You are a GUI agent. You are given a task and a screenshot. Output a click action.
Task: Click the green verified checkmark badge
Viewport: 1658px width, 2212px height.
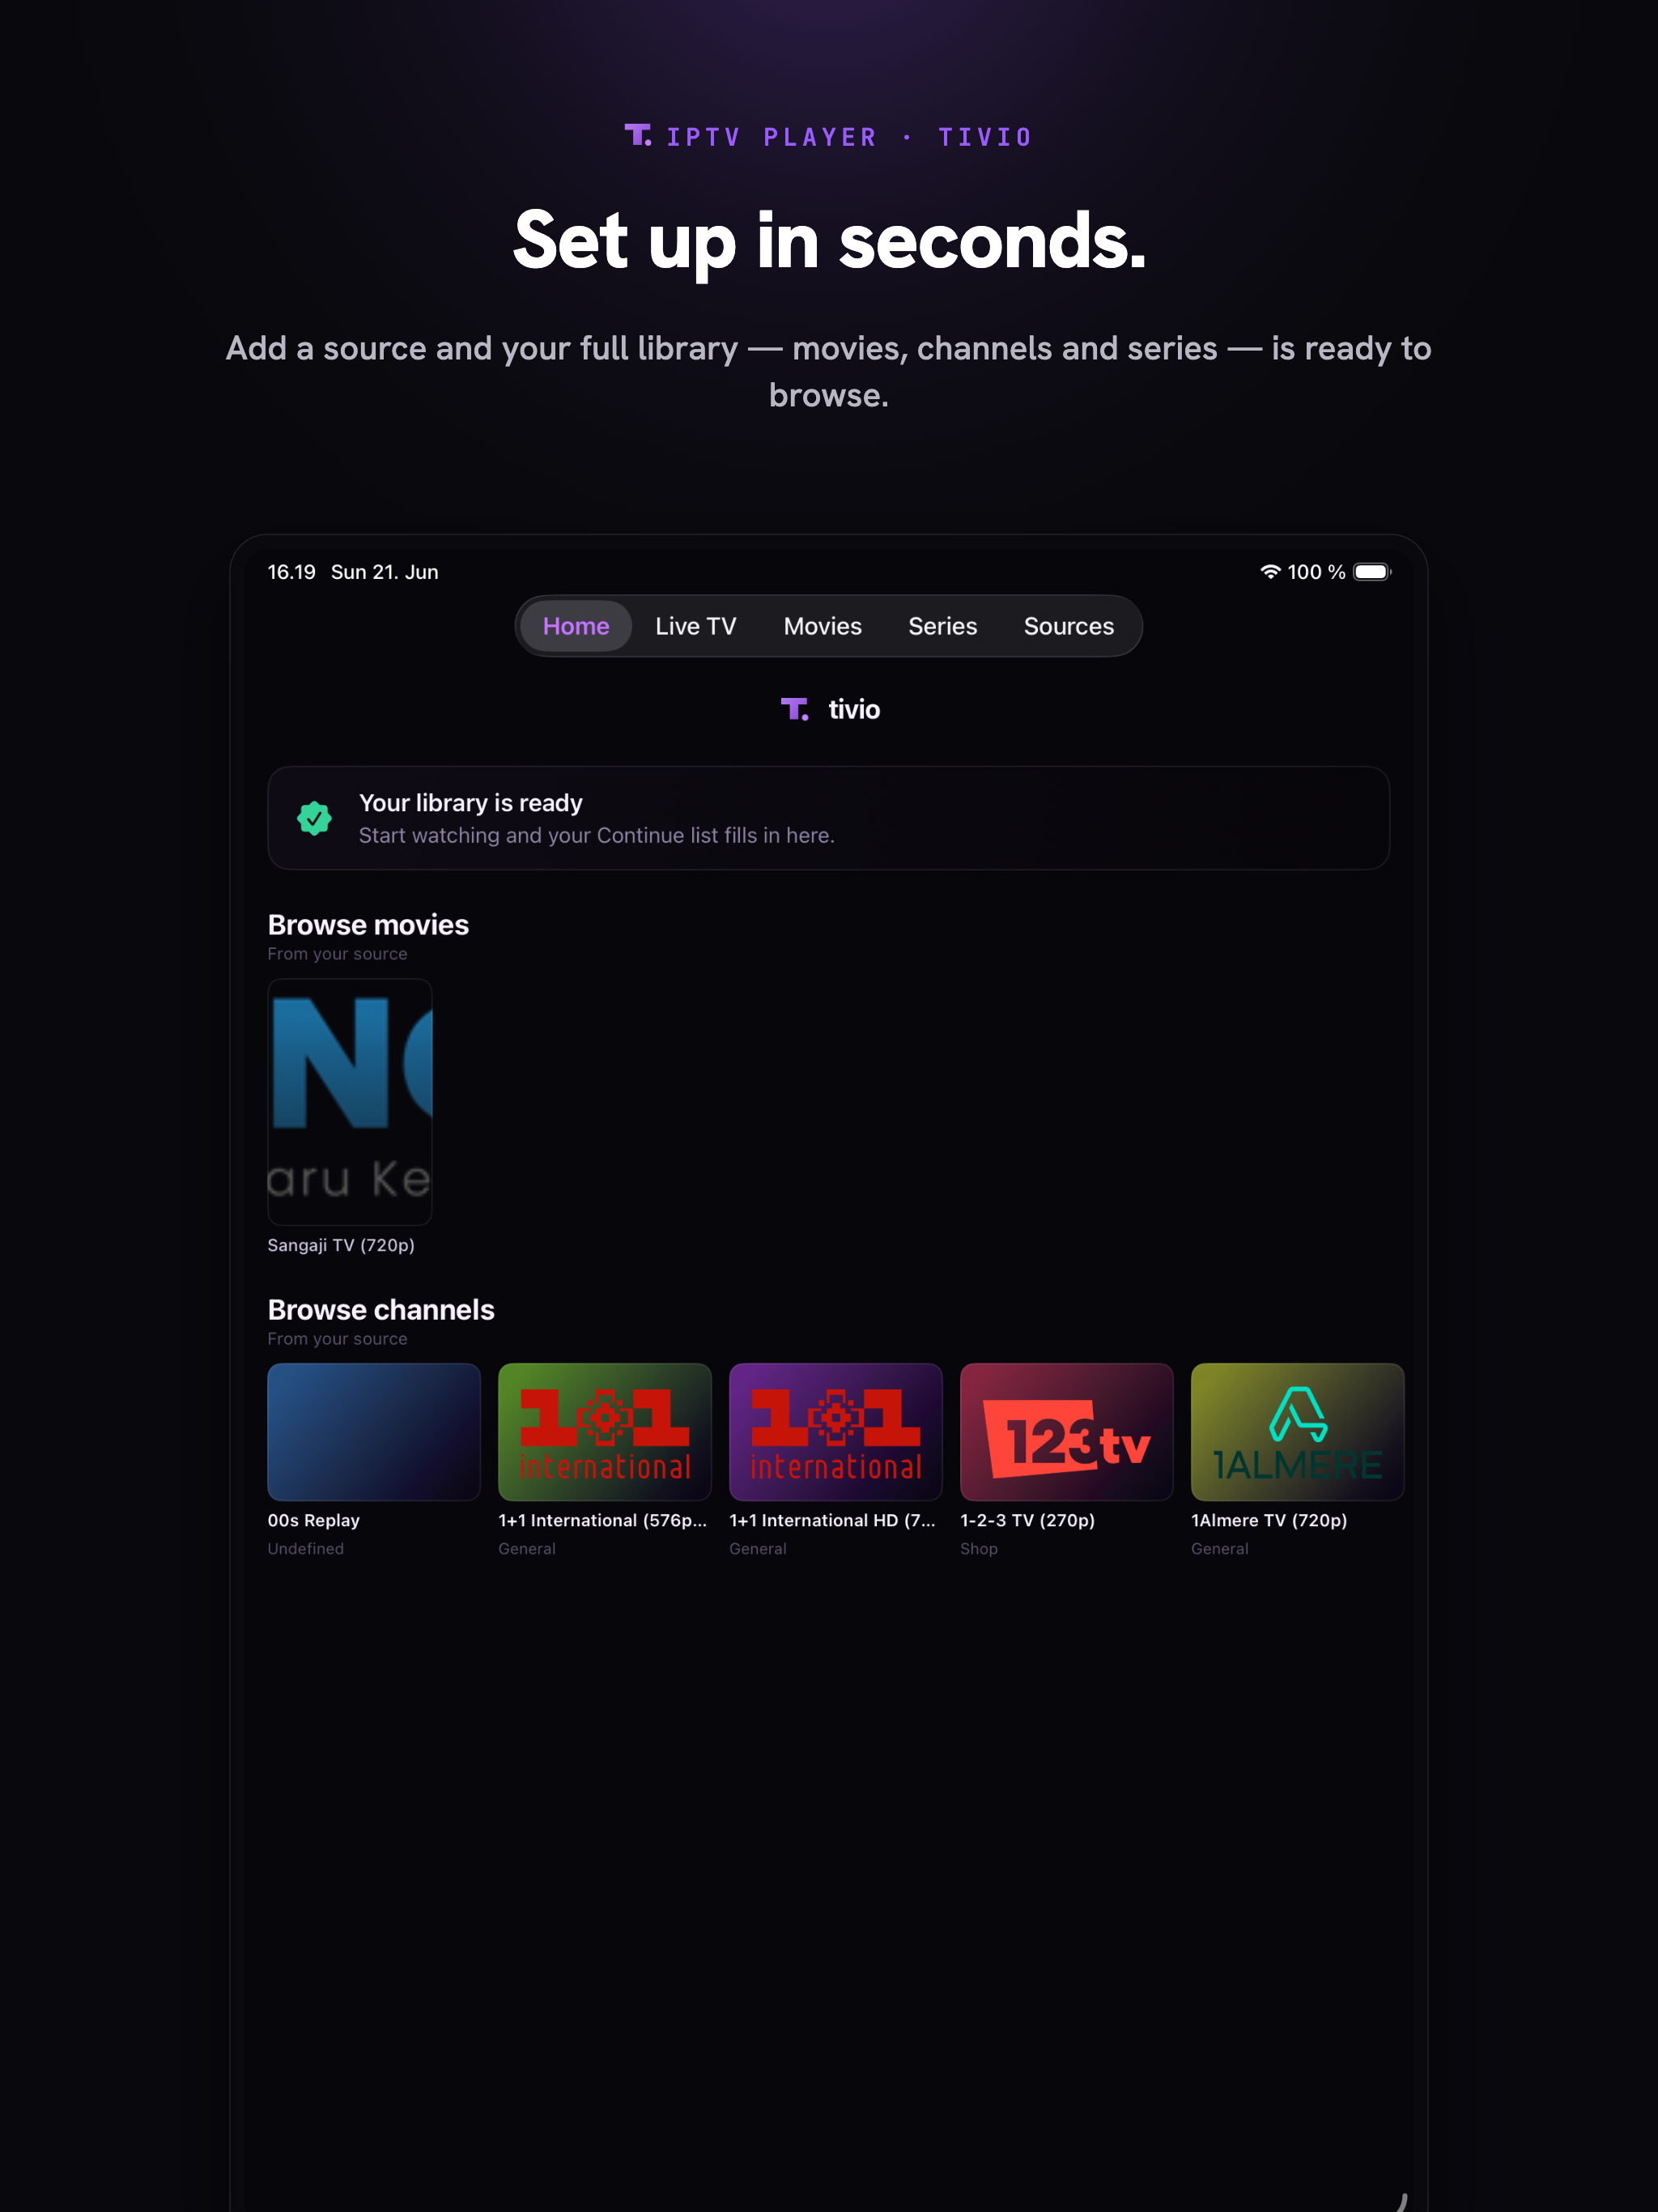click(314, 818)
